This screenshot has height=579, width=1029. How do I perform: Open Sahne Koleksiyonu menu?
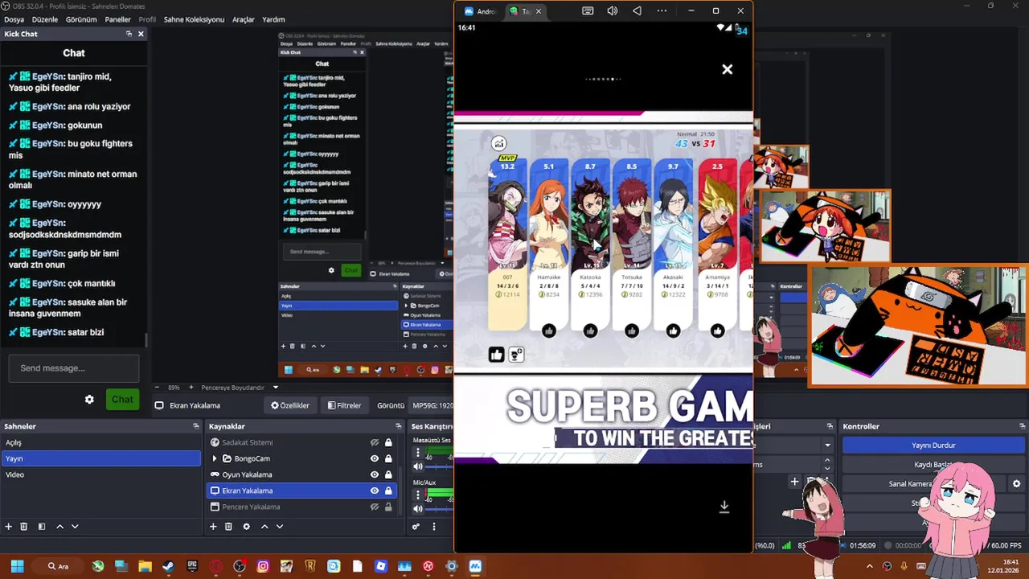(194, 19)
